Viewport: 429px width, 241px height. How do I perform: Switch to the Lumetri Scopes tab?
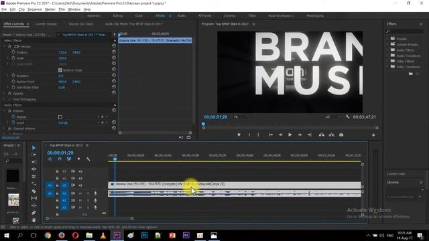click(x=46, y=24)
